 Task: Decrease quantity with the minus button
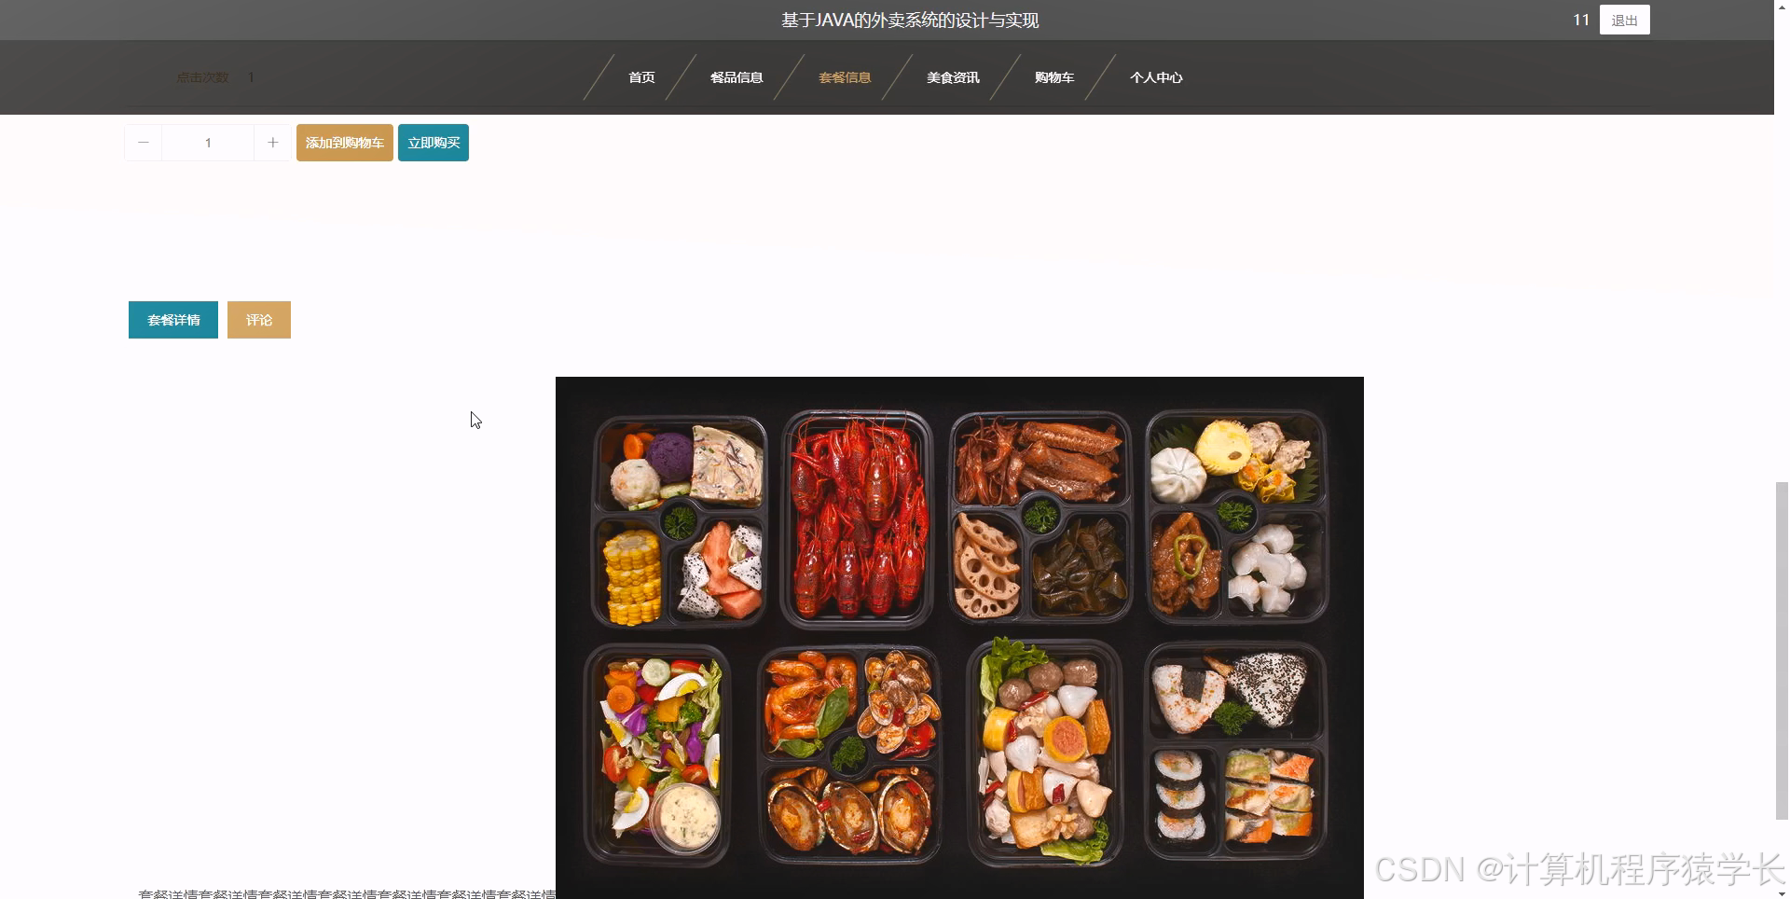pos(143,143)
